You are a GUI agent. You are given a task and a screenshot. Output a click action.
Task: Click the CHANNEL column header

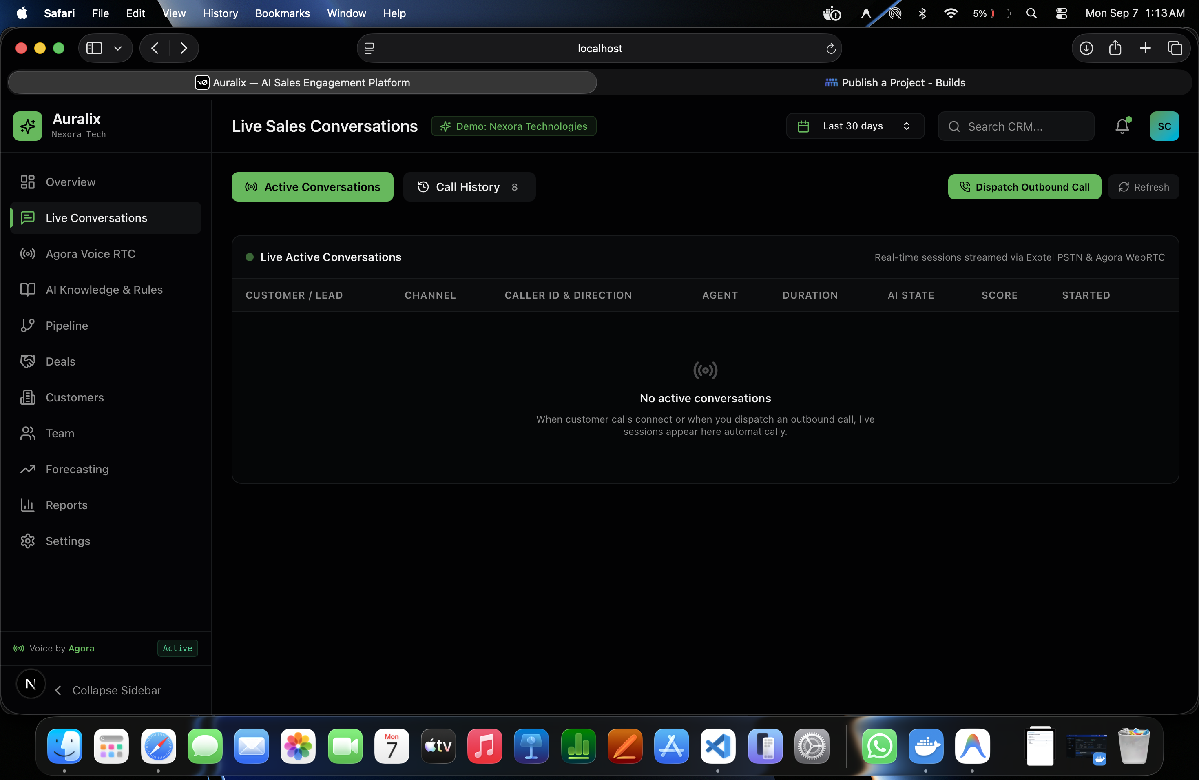click(430, 295)
